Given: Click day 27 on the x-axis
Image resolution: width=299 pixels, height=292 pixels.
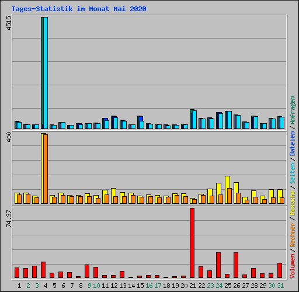Looking at the screenshot, I should (245, 286).
